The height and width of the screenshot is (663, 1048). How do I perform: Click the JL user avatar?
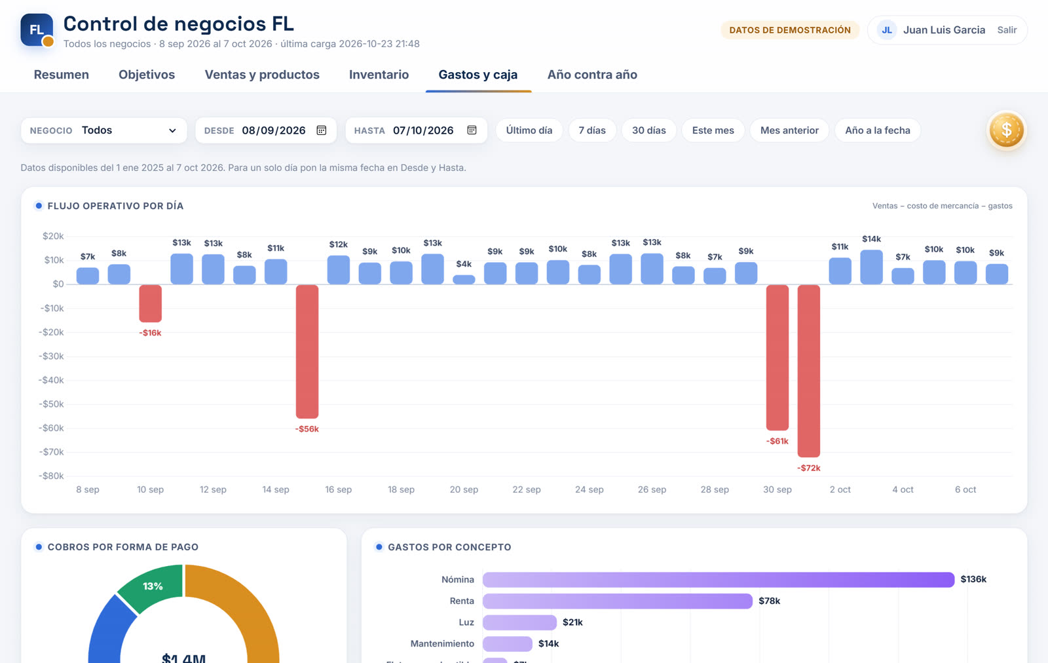pos(887,30)
